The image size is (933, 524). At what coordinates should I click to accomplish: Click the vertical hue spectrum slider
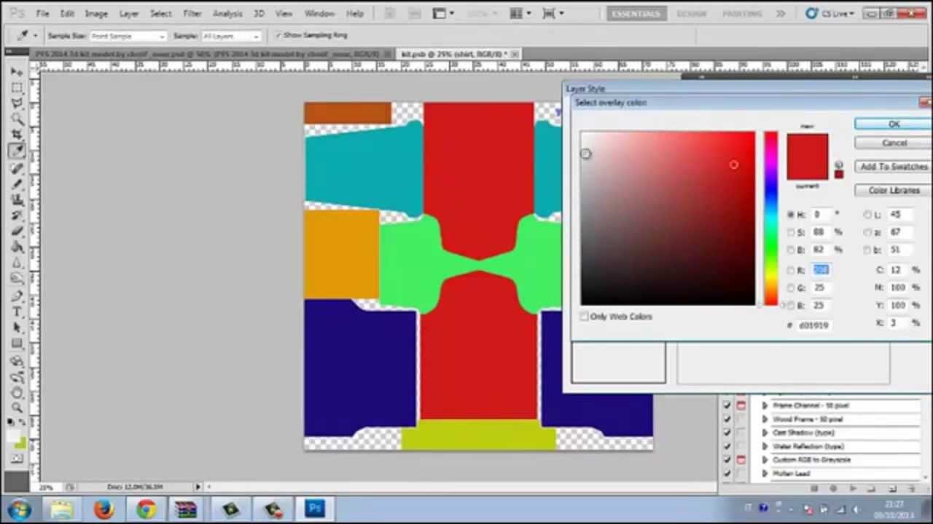click(770, 218)
